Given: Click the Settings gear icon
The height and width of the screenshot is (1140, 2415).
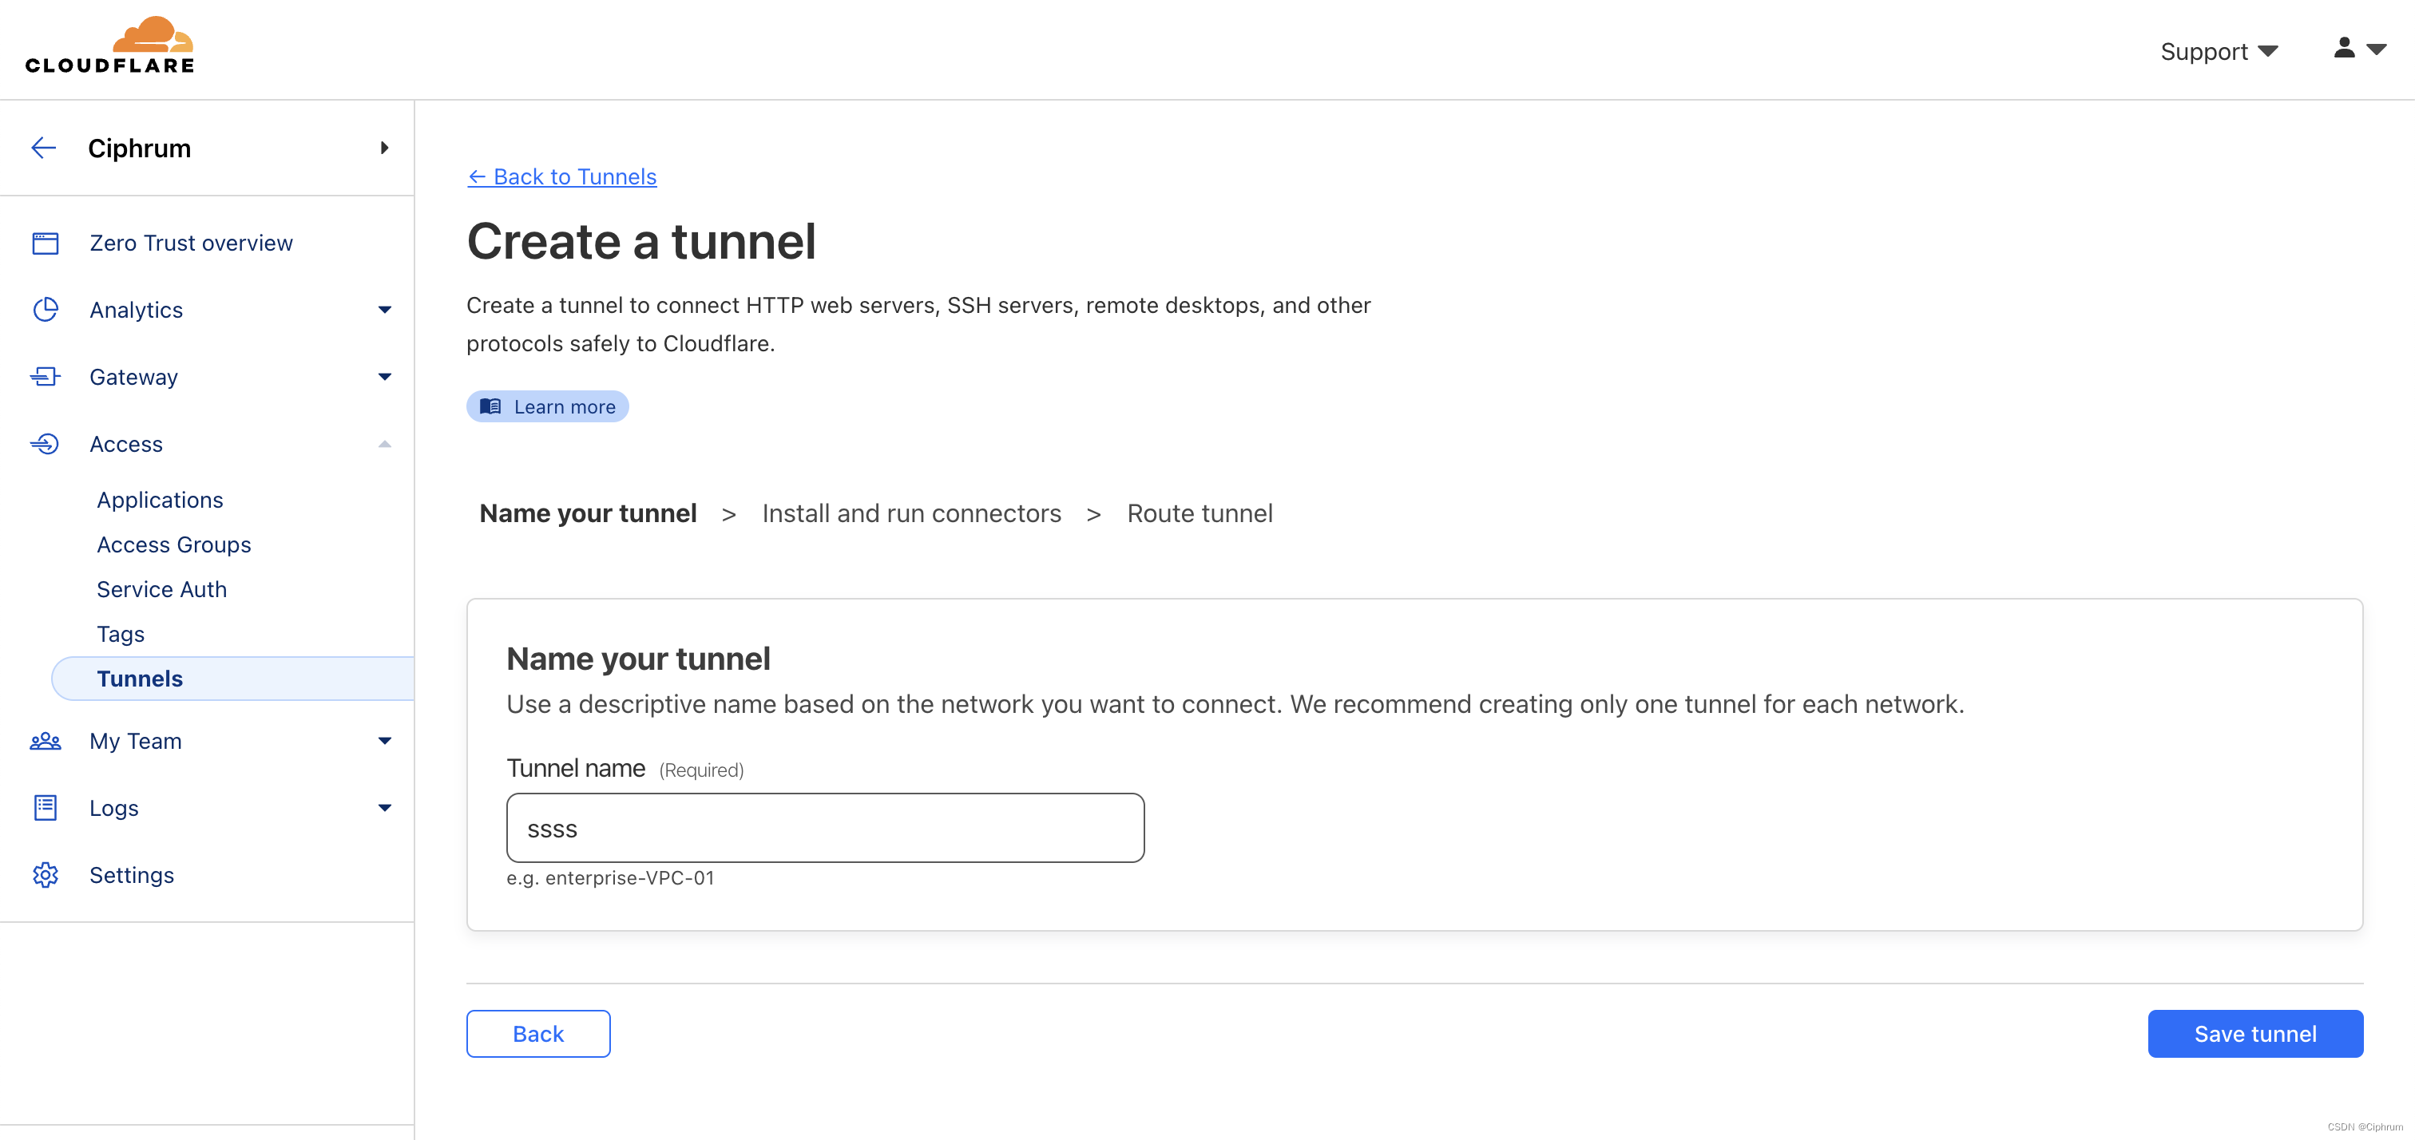Looking at the screenshot, I should tap(45, 875).
